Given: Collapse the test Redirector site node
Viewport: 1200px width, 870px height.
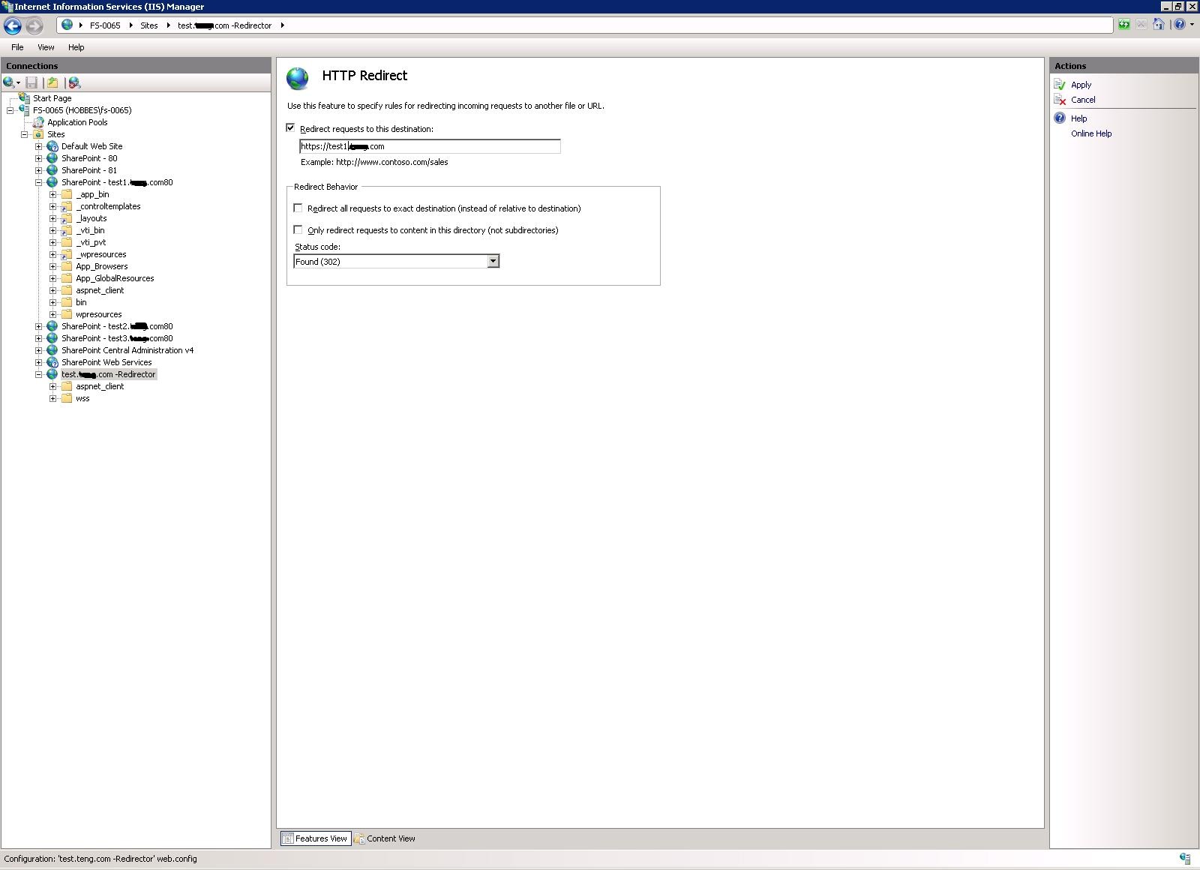Looking at the screenshot, I should point(39,374).
